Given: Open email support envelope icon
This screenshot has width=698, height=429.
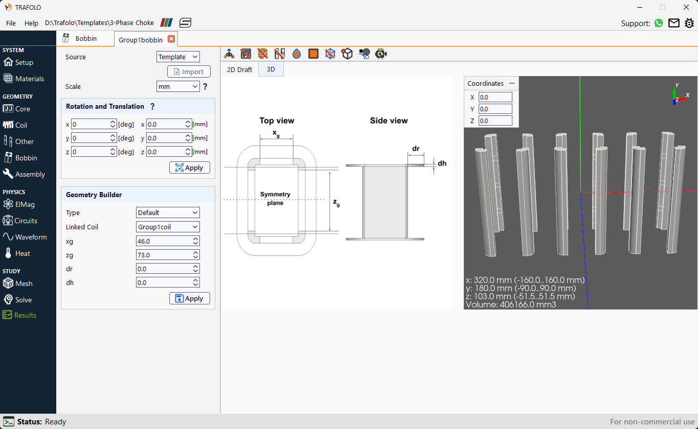Looking at the screenshot, I should pyautogui.click(x=674, y=23).
